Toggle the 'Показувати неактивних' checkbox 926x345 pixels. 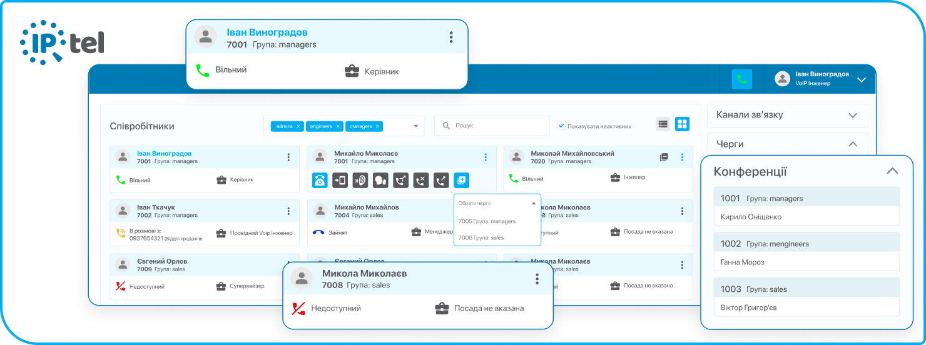click(561, 126)
